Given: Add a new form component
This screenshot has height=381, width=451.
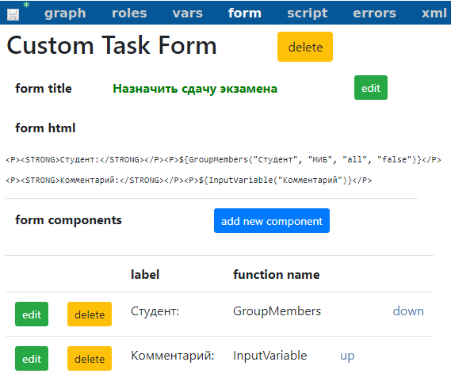Looking at the screenshot, I should coord(272,221).
